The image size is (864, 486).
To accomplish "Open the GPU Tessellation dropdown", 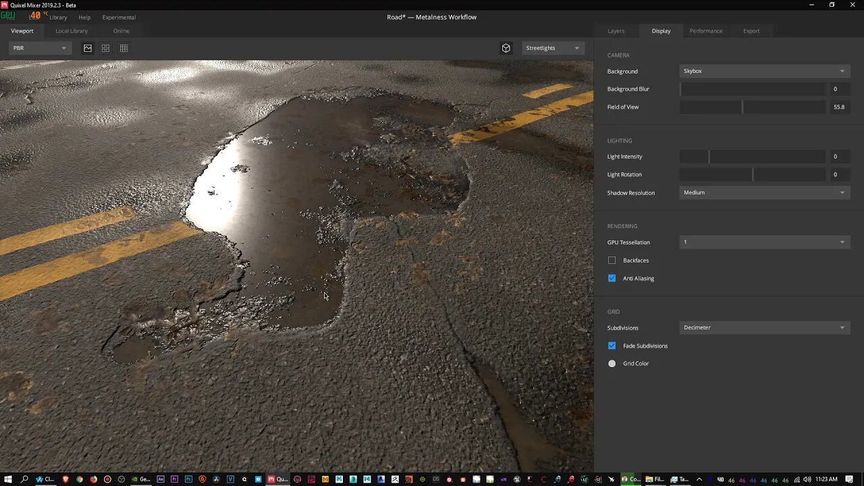I will click(764, 242).
